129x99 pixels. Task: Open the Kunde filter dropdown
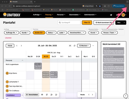(25, 33)
